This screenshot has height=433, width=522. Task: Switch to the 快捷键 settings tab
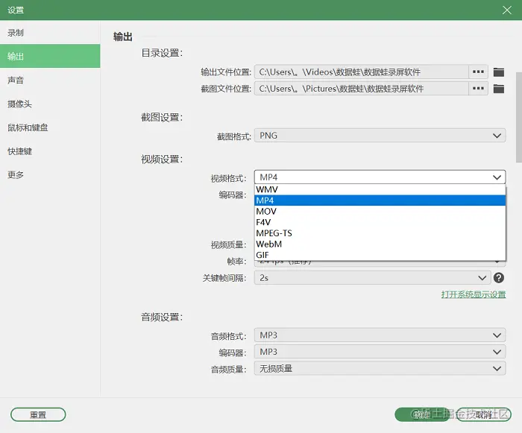tap(50, 151)
